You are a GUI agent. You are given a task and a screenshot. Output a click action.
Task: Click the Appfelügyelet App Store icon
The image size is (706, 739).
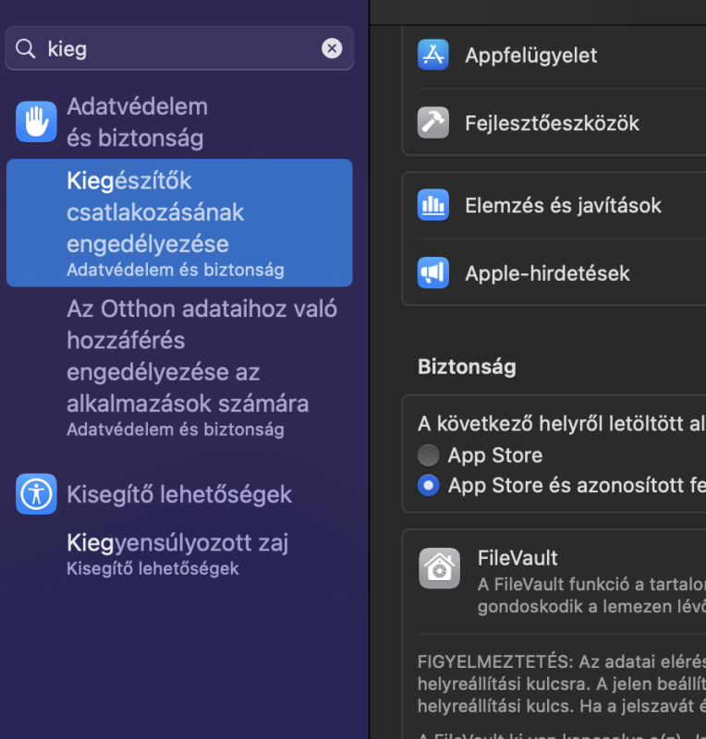(432, 55)
